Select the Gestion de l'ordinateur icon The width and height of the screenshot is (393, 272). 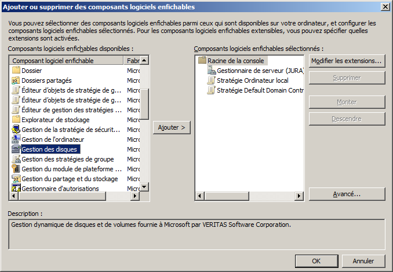(x=16, y=139)
